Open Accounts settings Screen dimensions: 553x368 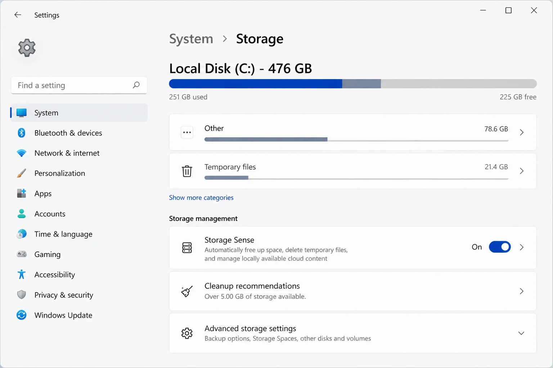point(79,214)
